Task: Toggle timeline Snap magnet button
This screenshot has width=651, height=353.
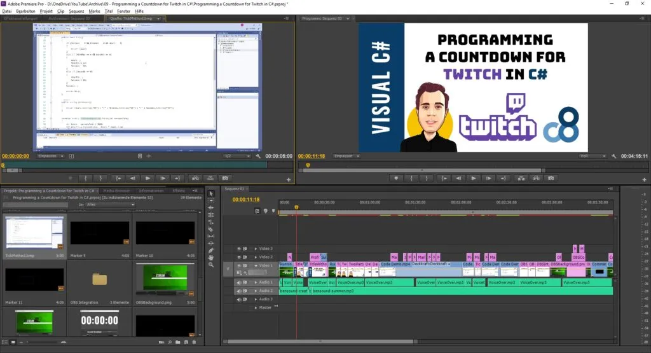Action: point(257,211)
